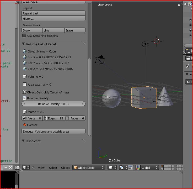
Task: Click red Execute record icon
Action: pos(25,125)
